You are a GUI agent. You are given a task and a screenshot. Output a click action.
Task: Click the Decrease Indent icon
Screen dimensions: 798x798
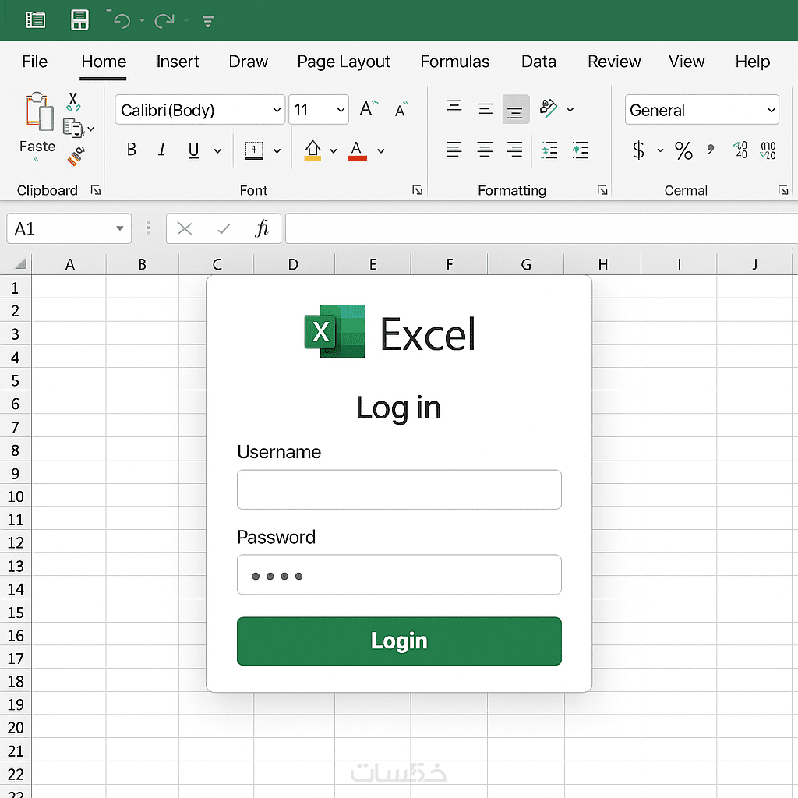[x=549, y=150]
